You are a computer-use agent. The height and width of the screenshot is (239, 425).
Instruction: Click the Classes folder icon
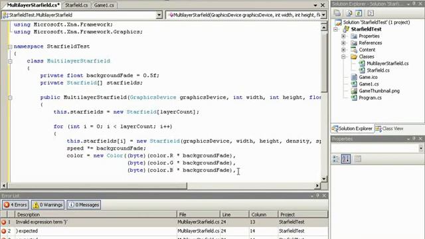[x=354, y=56]
